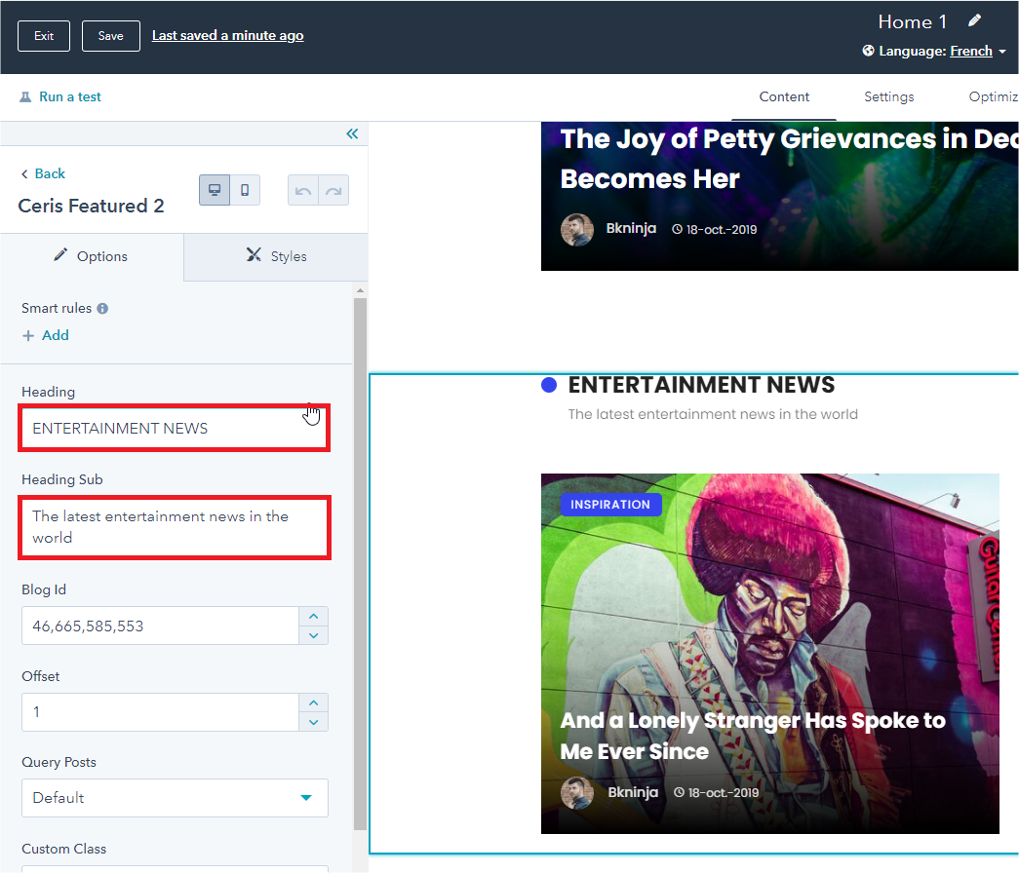Image resolution: width=1019 pixels, height=873 pixels.
Task: Decrease the Offset value
Action: point(313,722)
